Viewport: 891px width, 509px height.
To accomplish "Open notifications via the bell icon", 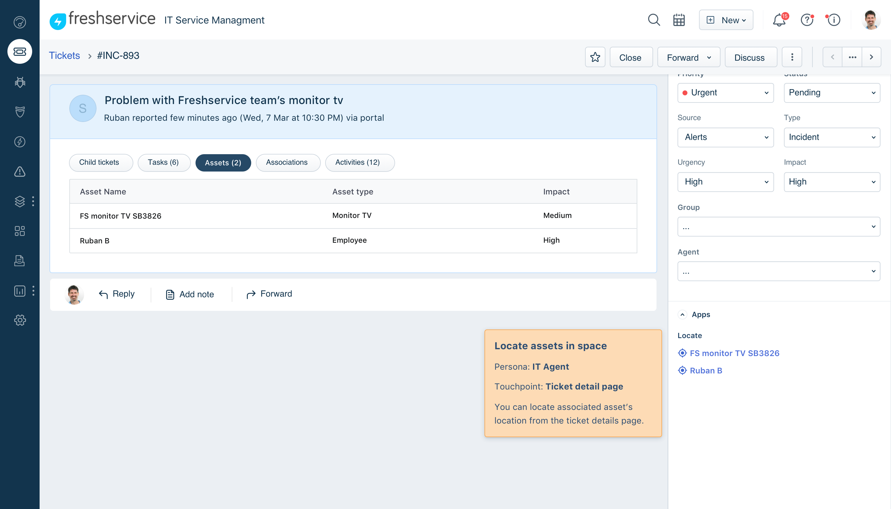I will pyautogui.click(x=778, y=20).
